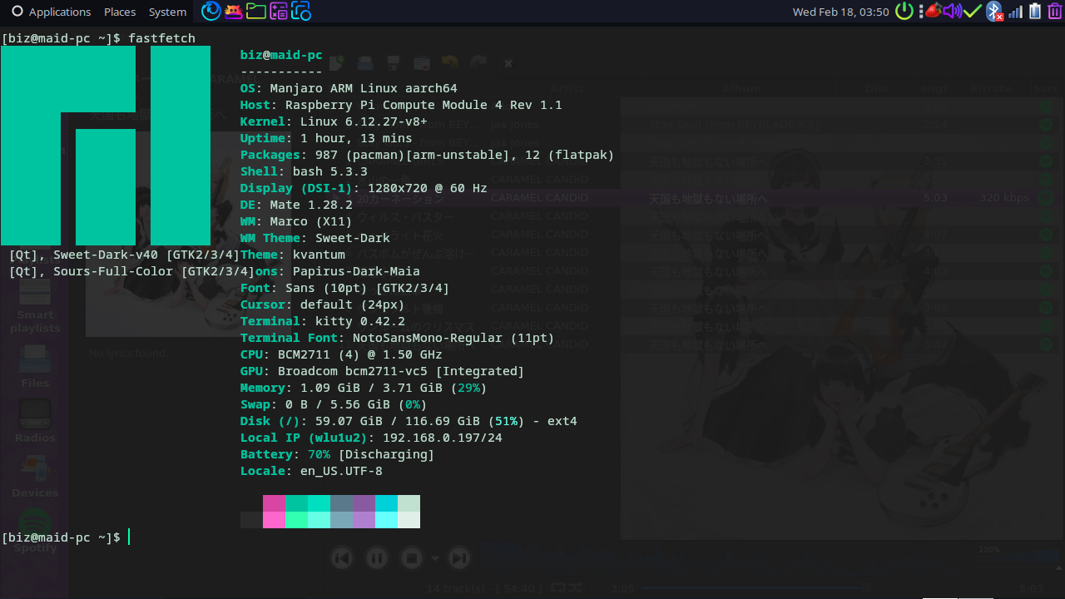Open Files in the music player sidebar
Screen dimensions: 1065x599
35,367
